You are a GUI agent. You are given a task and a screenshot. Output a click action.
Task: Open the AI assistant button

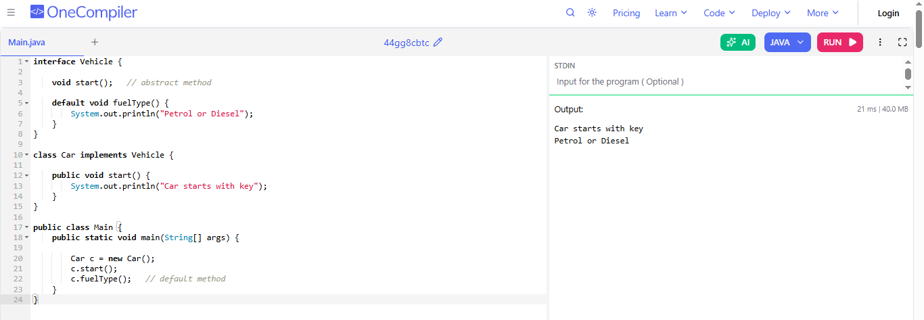[738, 42]
